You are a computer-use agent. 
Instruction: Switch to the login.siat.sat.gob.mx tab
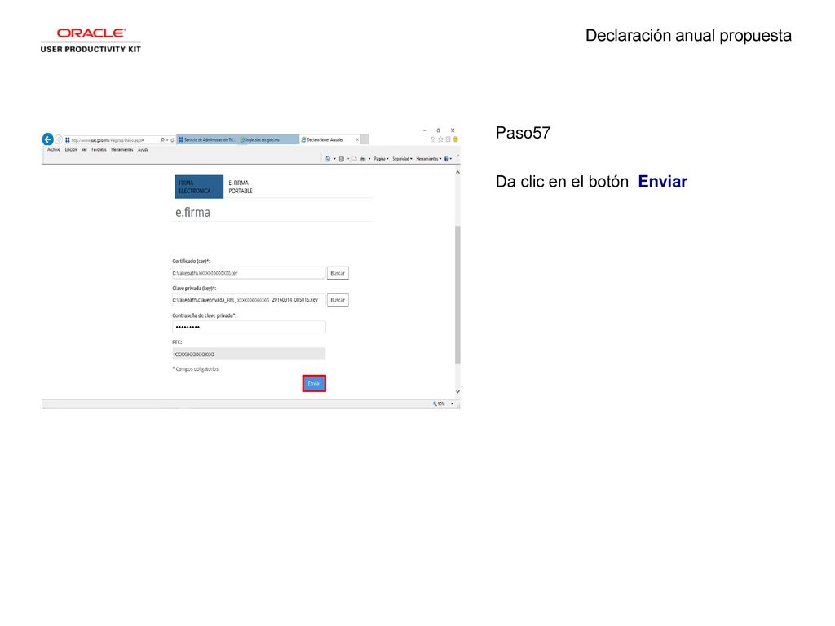pyautogui.click(x=268, y=139)
